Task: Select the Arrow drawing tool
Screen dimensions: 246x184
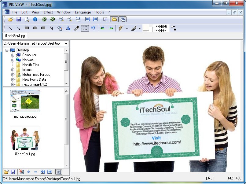Action: pyautogui.click(x=18, y=28)
